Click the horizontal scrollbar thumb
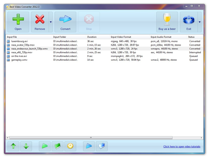209x158 pixels. [91, 138]
